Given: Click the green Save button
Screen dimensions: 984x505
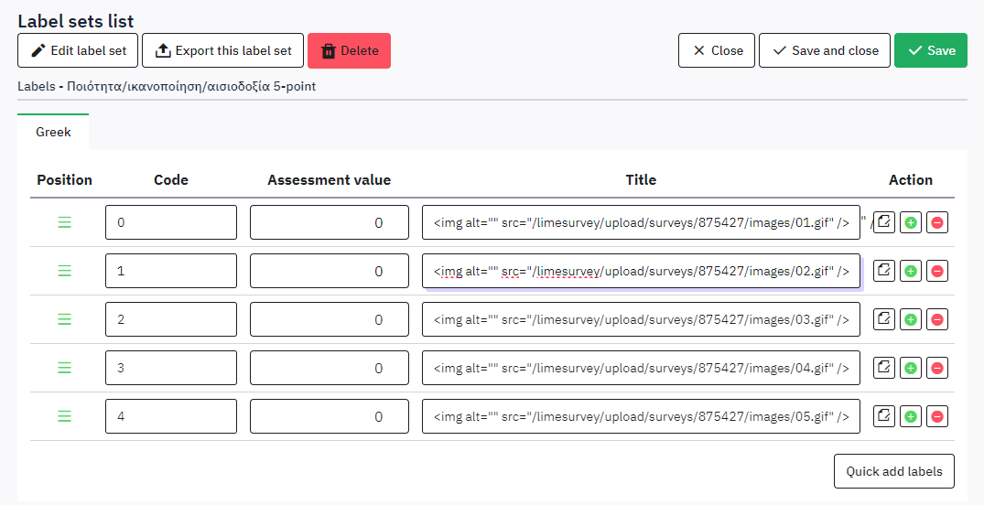Looking at the screenshot, I should tap(930, 50).
